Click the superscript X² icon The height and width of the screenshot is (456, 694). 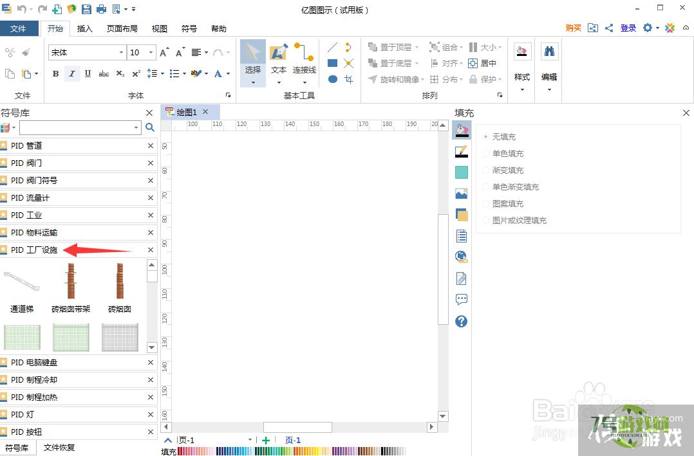coord(136,74)
